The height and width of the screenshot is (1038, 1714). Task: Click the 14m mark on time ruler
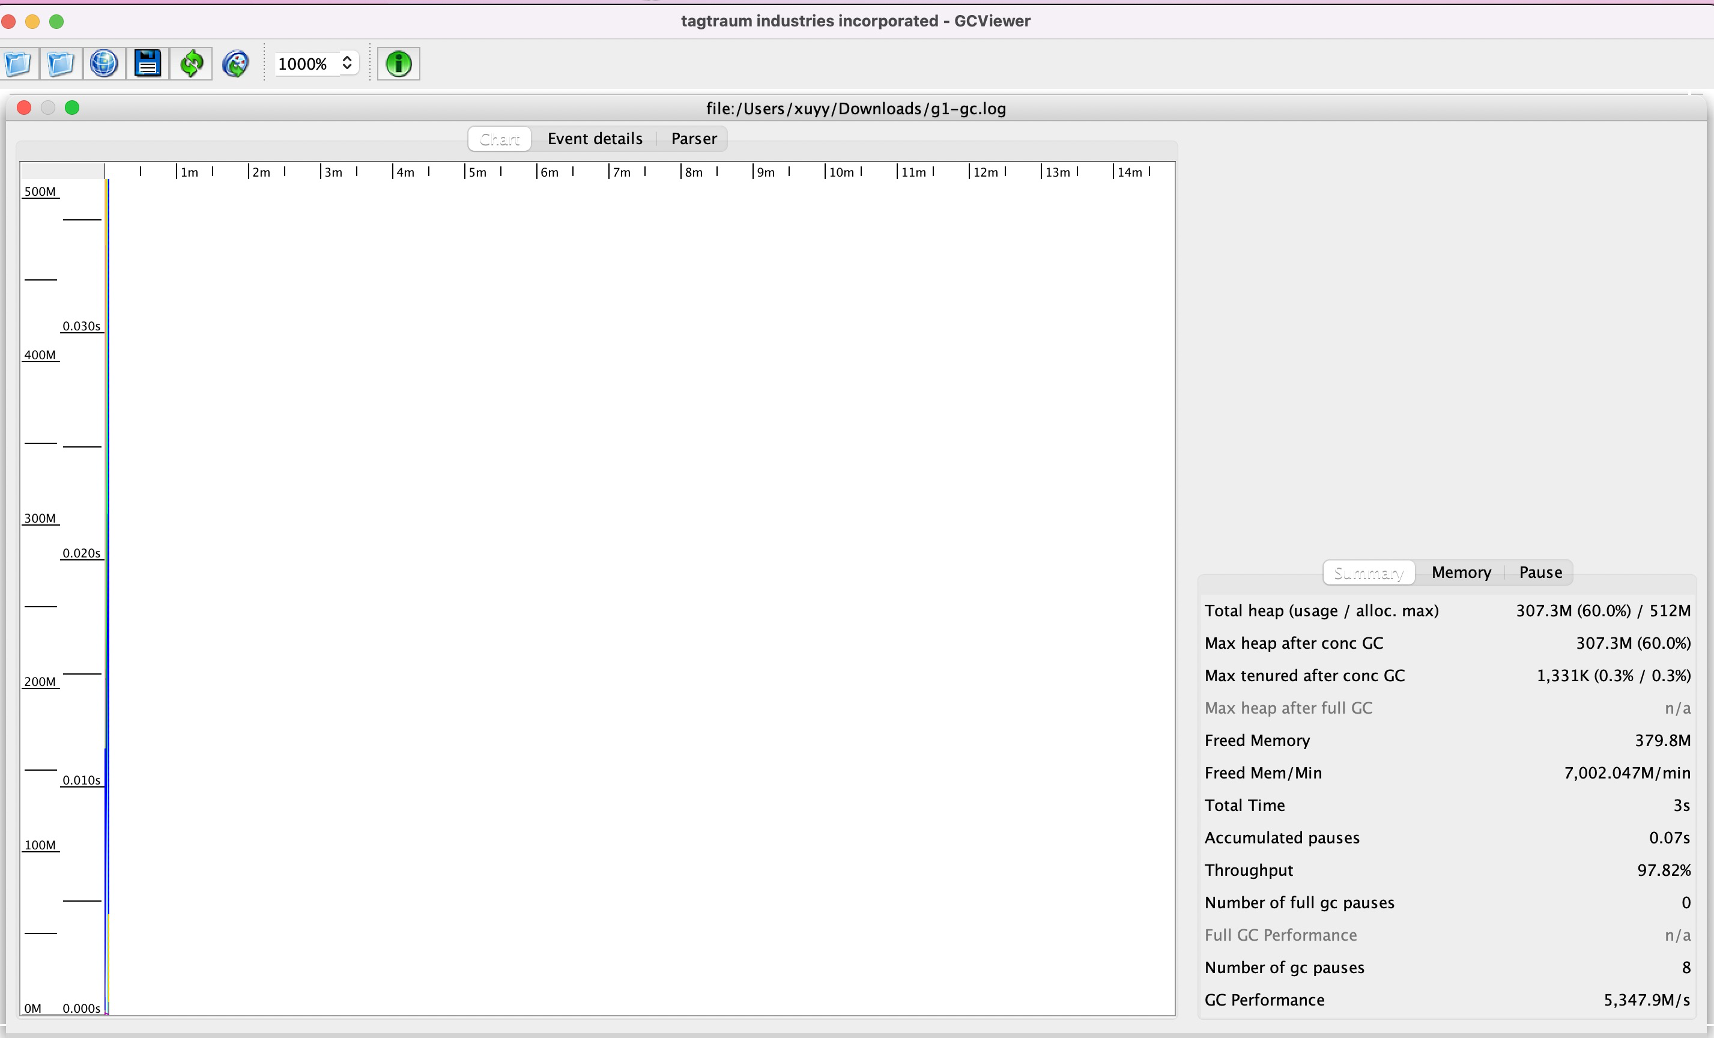tap(1129, 172)
